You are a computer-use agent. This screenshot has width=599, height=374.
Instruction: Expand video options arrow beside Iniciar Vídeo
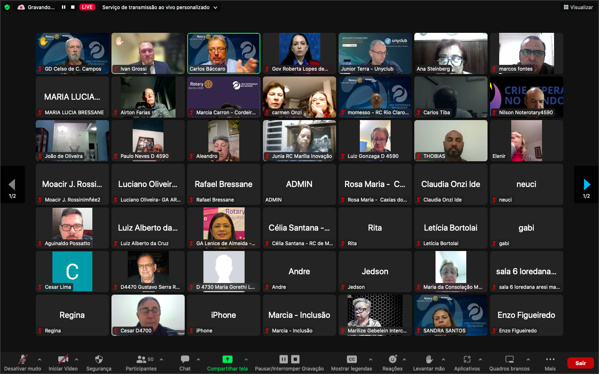click(x=77, y=359)
